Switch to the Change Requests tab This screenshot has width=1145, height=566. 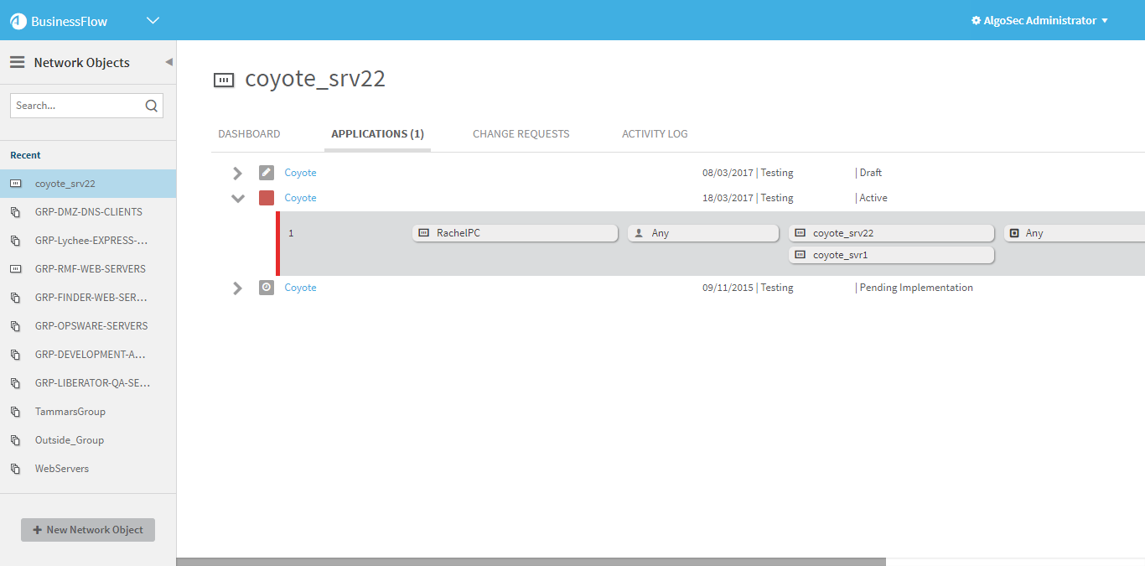point(521,134)
